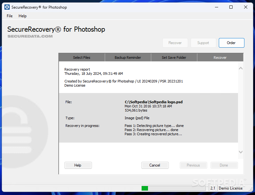Click the SecureRecovery app icon in title bar
255x195 pixels.
click(x=7, y=7)
